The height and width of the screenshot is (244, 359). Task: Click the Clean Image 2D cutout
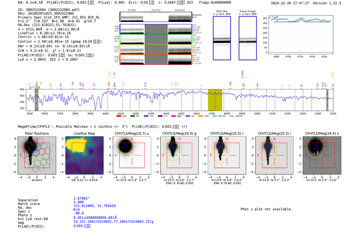(x=247, y=38)
